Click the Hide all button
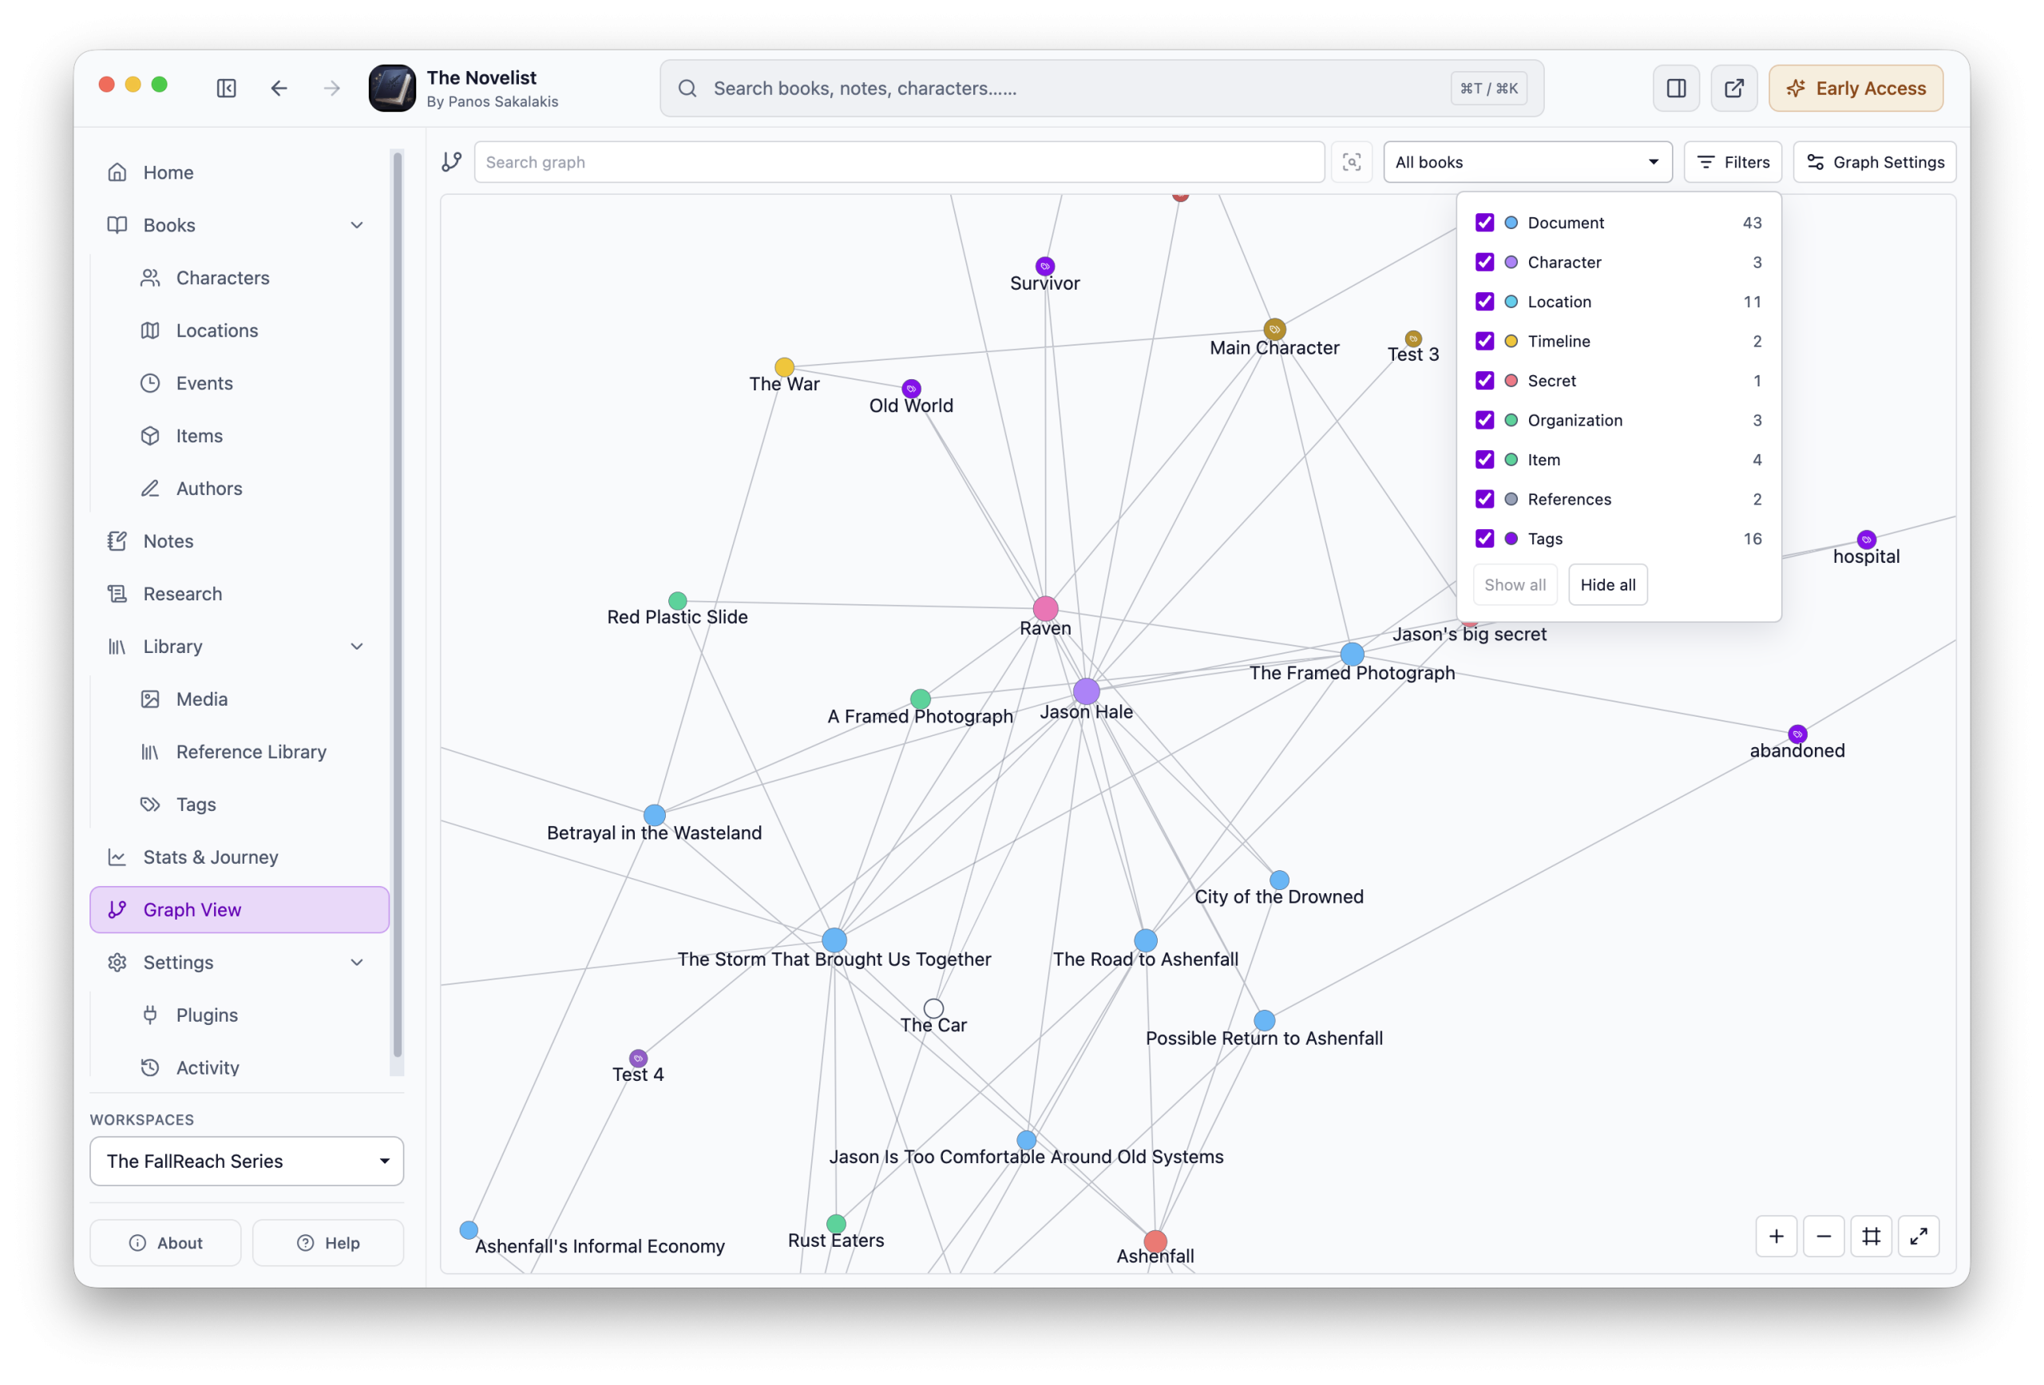This screenshot has width=2044, height=1385. (x=1608, y=585)
